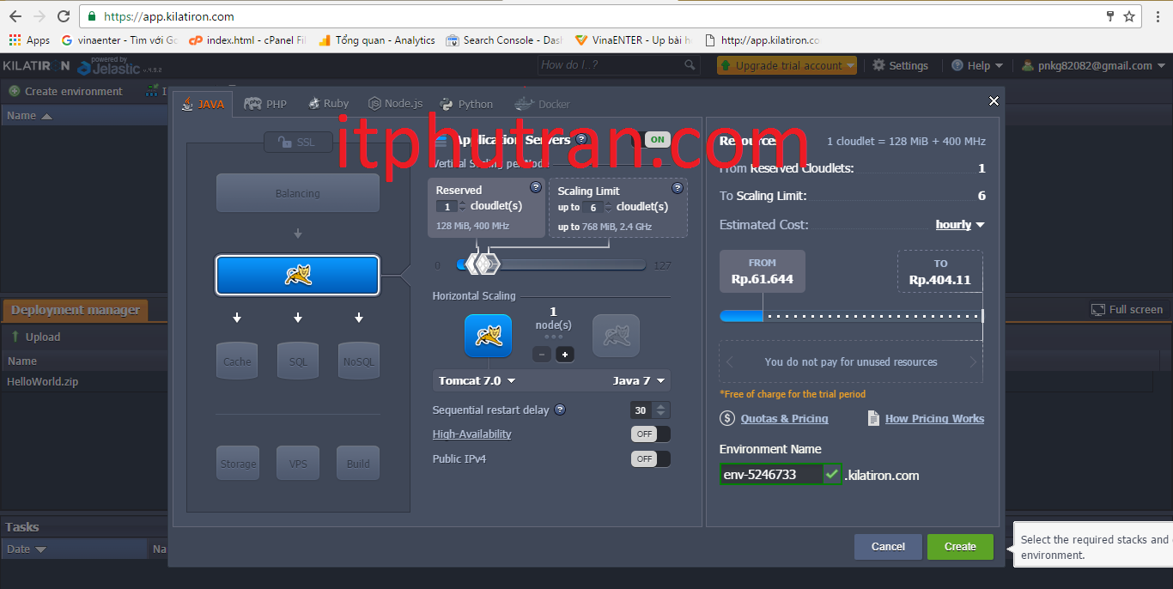Click the Application Servers help icon
Image resolution: width=1173 pixels, height=589 pixels.
pyautogui.click(x=581, y=139)
